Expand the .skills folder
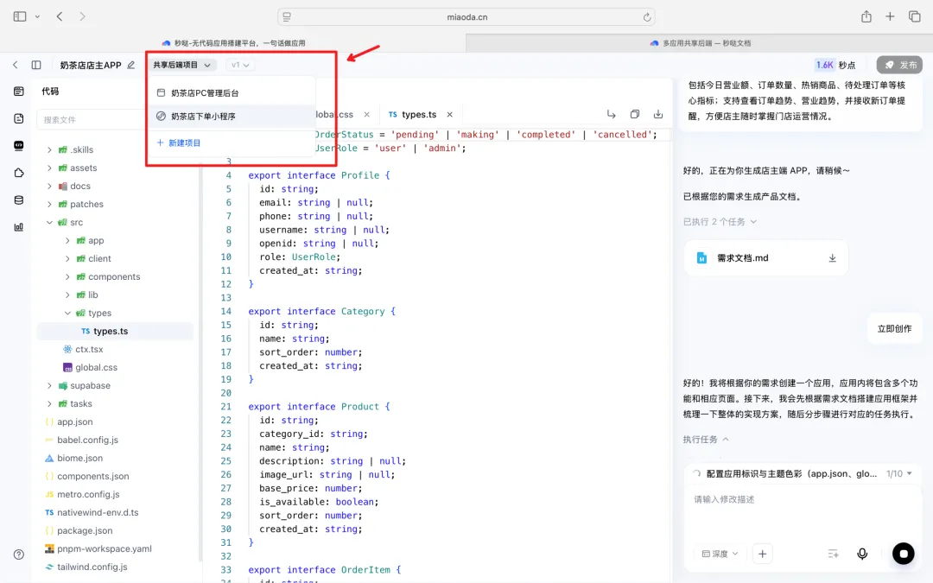The width and height of the screenshot is (933, 583). (49, 150)
